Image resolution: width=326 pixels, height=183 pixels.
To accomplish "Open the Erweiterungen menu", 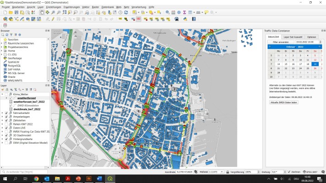I will pos(72,7).
